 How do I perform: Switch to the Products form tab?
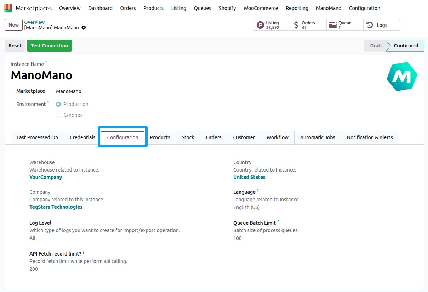(x=160, y=137)
